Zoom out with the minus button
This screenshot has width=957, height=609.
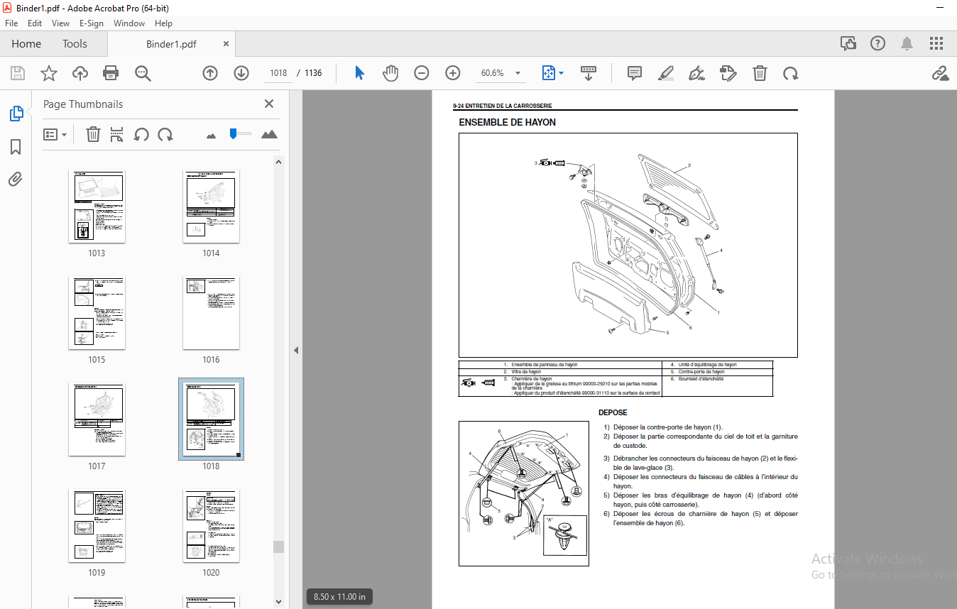[x=422, y=73]
